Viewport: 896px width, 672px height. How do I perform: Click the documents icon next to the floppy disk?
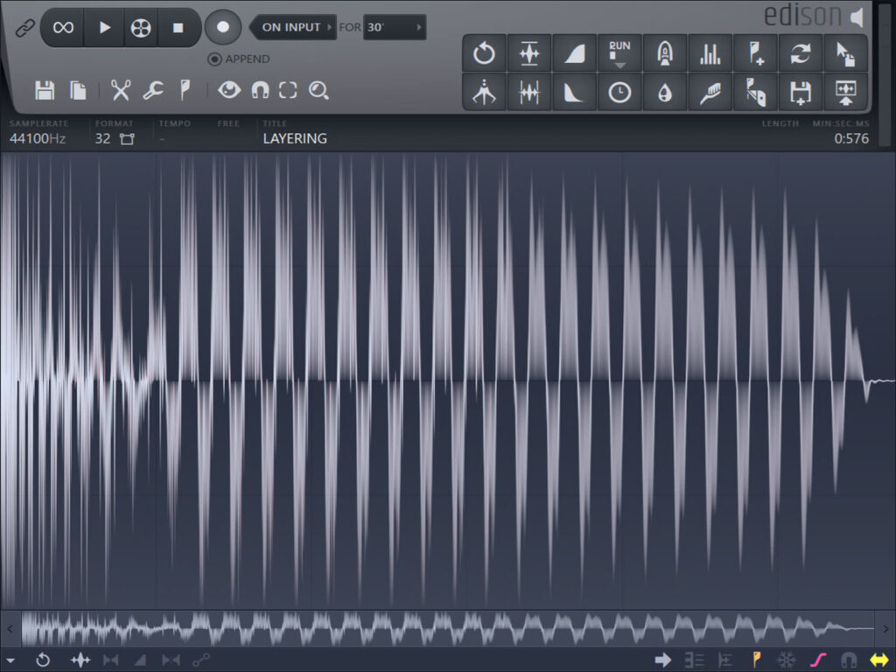(x=78, y=90)
